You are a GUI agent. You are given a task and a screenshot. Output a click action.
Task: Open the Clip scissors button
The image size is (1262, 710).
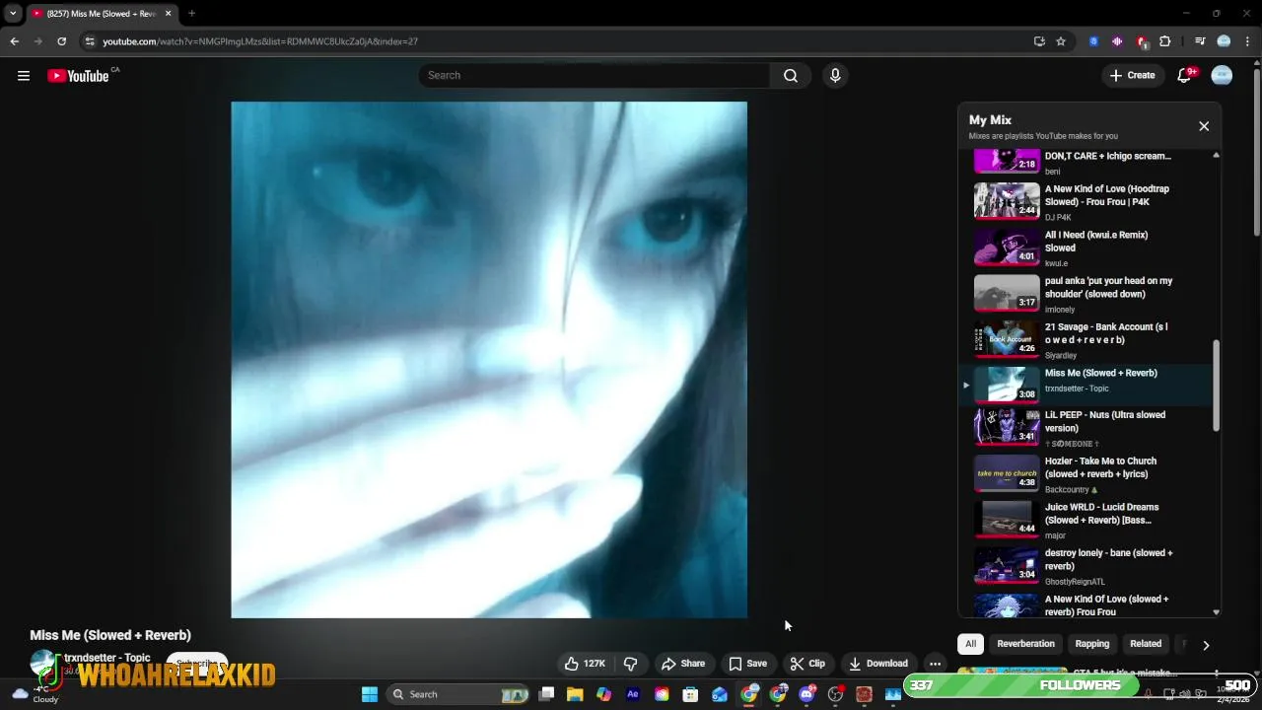pos(807,664)
